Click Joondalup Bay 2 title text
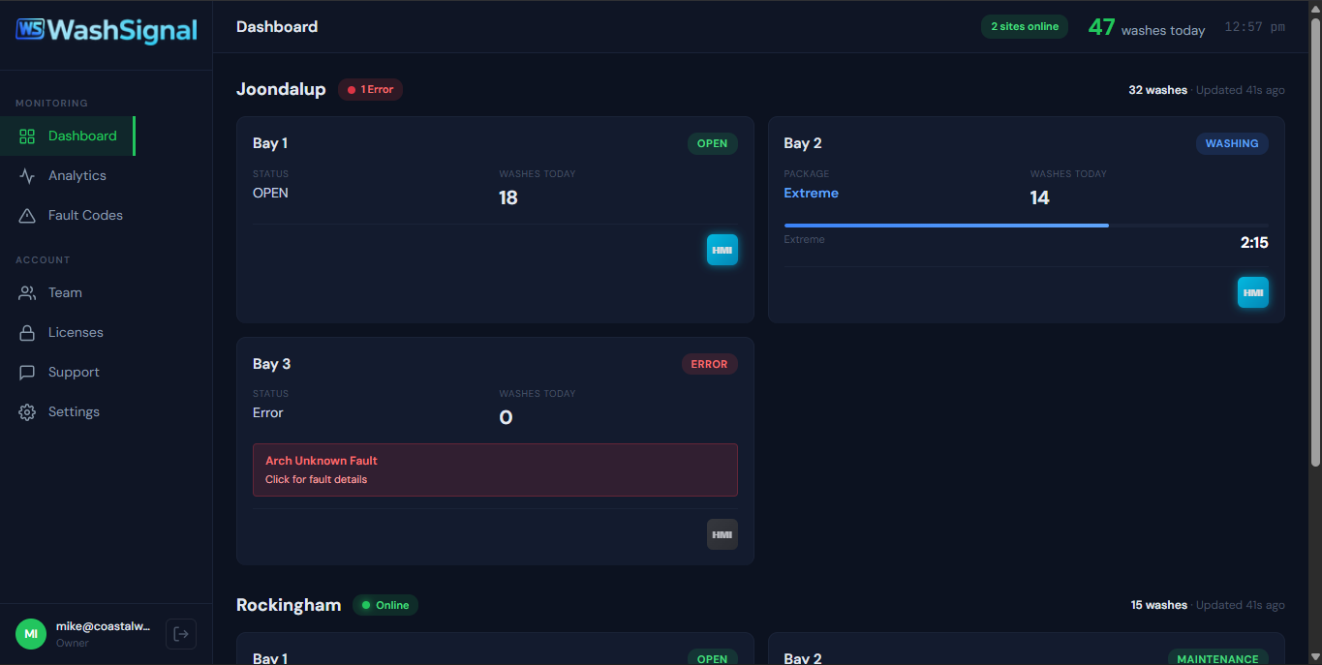This screenshot has height=665, width=1322. pyautogui.click(x=803, y=143)
